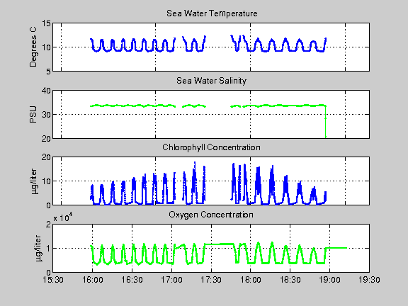Click the flat oxygen plateau near 17:30
This screenshot has width=408, height=306.
220,244
